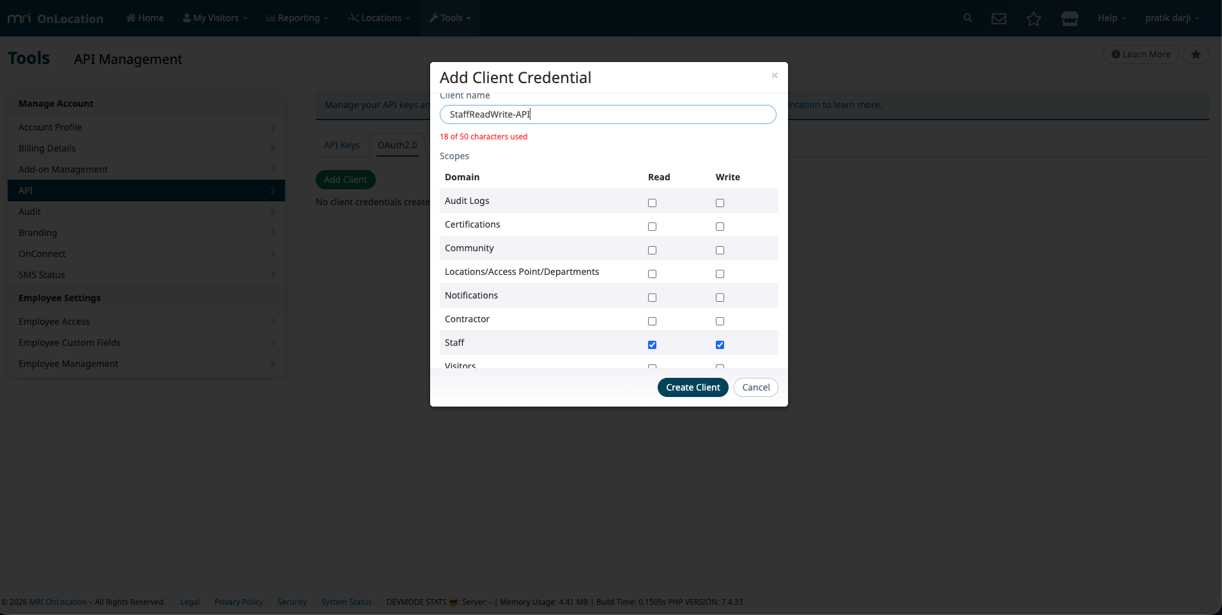Click inside the Client name input field

(607, 114)
